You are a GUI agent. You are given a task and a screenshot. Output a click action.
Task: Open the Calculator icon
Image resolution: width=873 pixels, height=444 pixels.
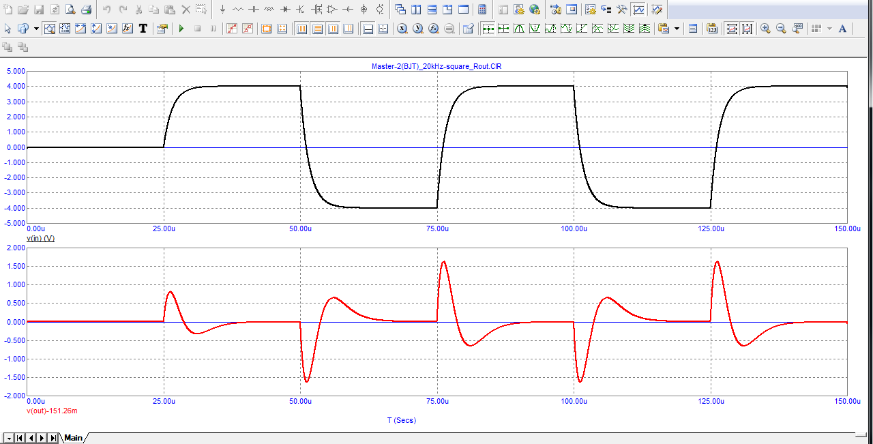pyautogui.click(x=482, y=10)
